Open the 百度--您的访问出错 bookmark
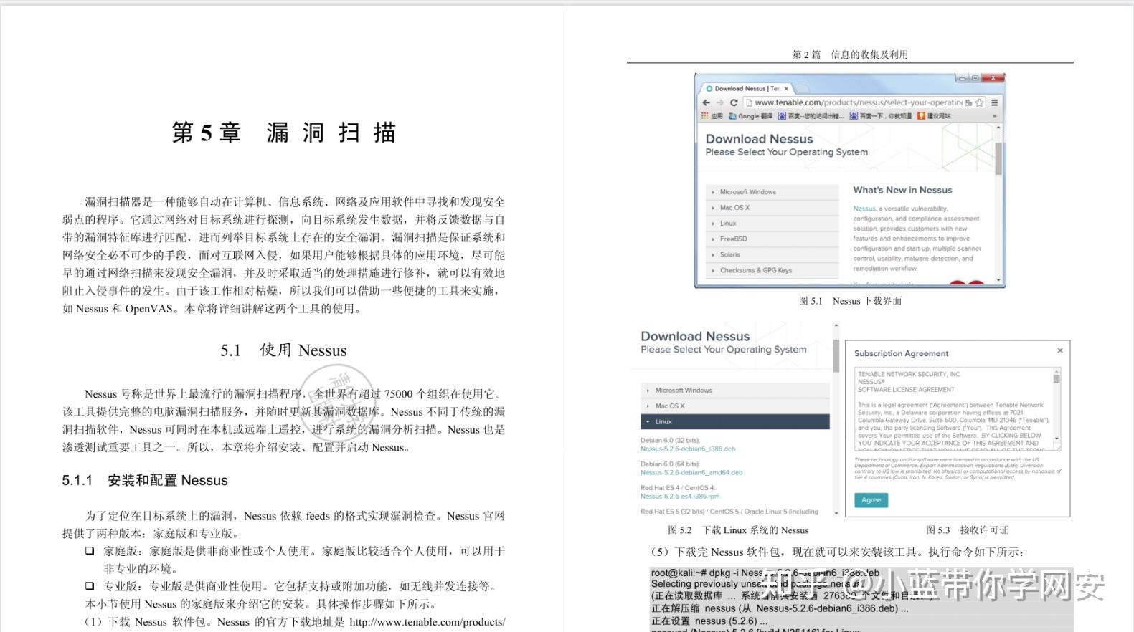1134x632 pixels. coord(811,116)
